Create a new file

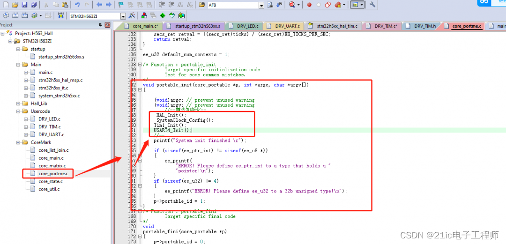pos(6,5)
